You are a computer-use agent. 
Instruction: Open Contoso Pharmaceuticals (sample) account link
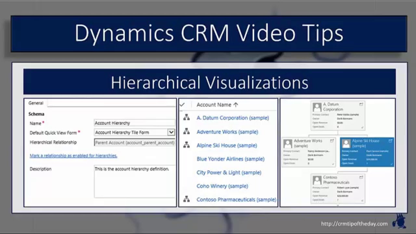[237, 199]
